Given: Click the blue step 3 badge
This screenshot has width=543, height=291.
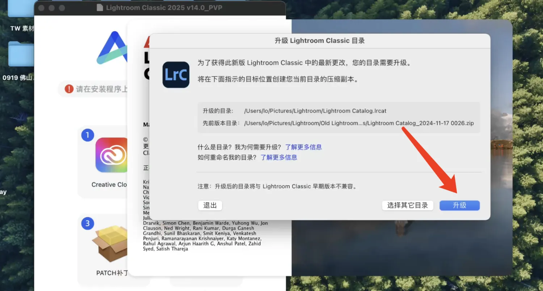Looking at the screenshot, I should (87, 223).
